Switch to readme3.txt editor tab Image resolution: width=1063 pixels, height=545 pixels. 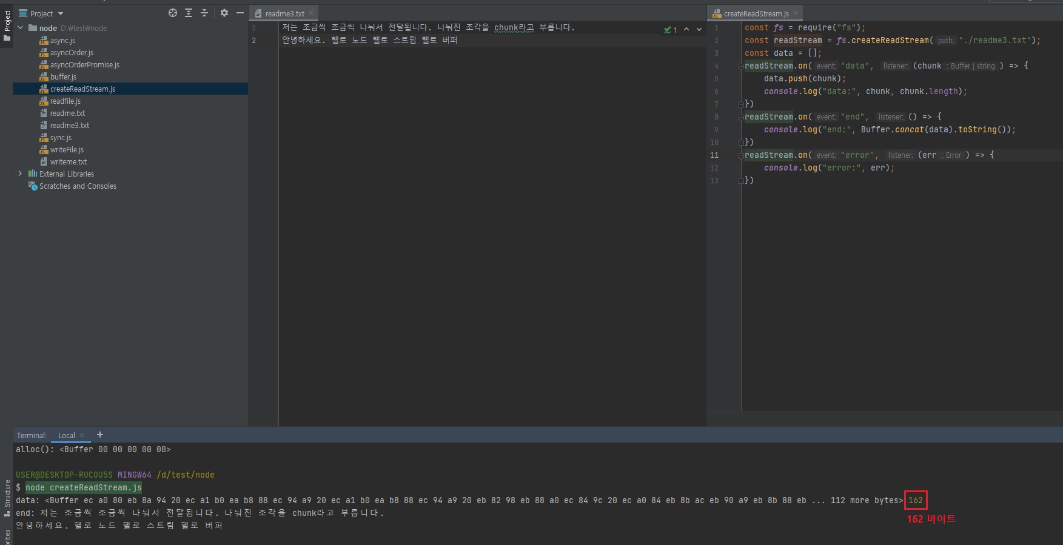click(284, 13)
